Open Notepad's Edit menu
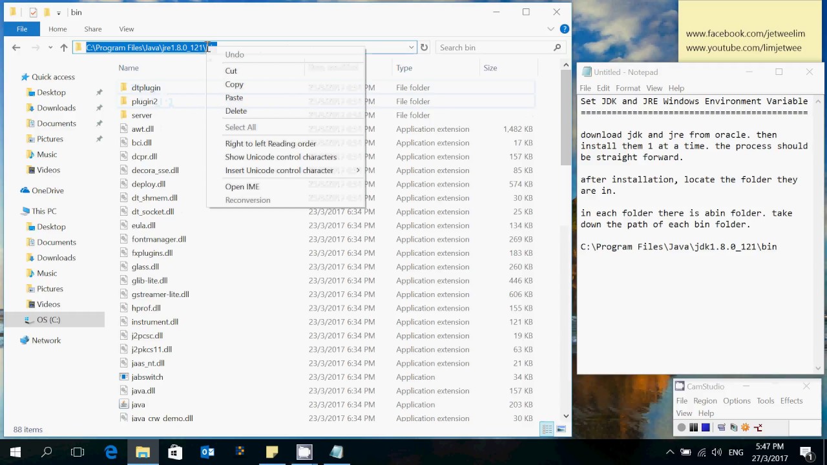The image size is (827, 465). [603, 88]
